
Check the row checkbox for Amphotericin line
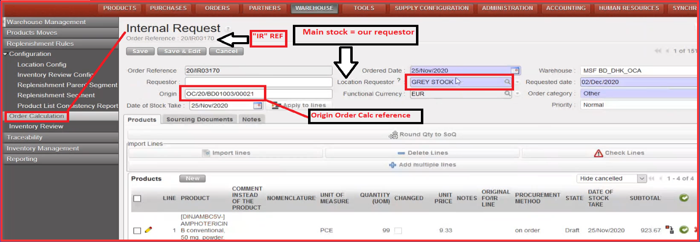tap(137, 230)
